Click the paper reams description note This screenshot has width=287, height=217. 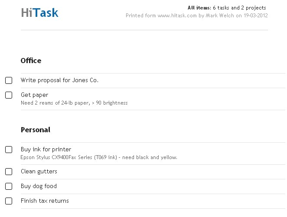[x=74, y=103]
